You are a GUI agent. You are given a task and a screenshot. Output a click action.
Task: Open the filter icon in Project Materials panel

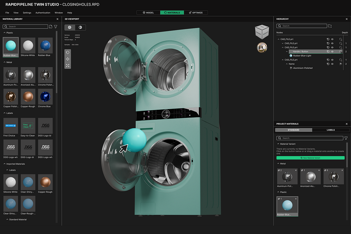pos(346,138)
